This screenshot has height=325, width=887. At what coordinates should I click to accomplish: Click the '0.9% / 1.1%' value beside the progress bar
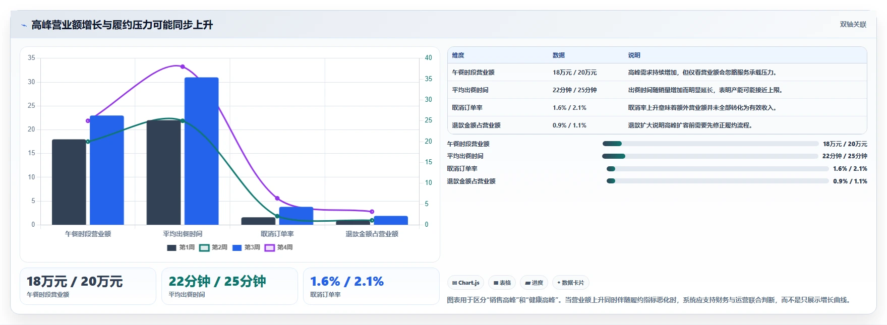click(x=850, y=181)
